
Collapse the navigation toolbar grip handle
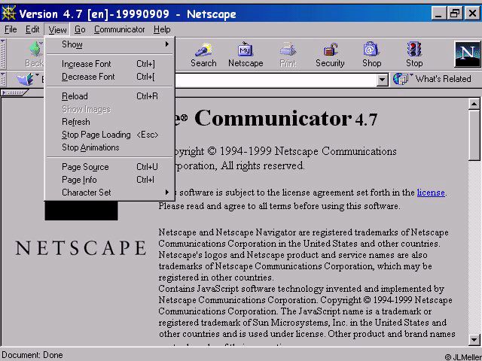[3, 54]
